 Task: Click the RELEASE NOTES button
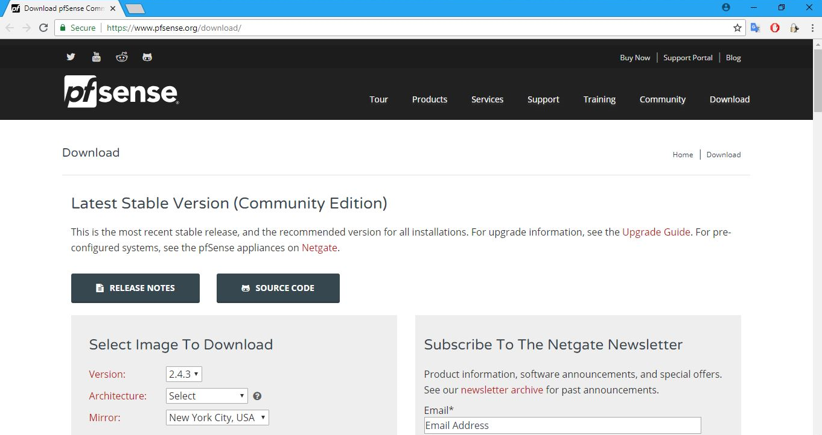[x=135, y=288]
